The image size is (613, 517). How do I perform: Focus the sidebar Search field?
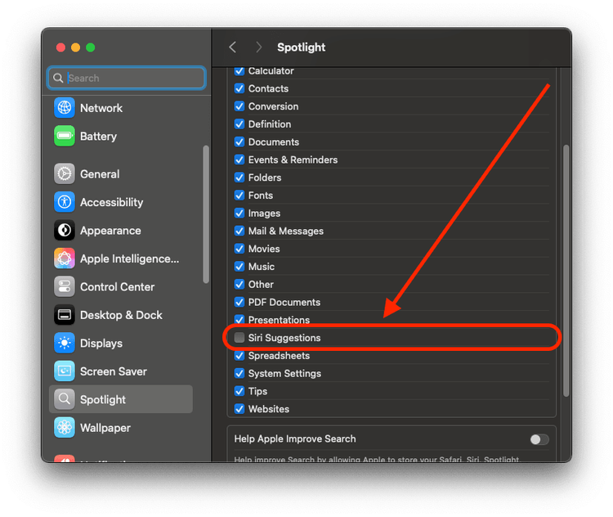click(126, 78)
